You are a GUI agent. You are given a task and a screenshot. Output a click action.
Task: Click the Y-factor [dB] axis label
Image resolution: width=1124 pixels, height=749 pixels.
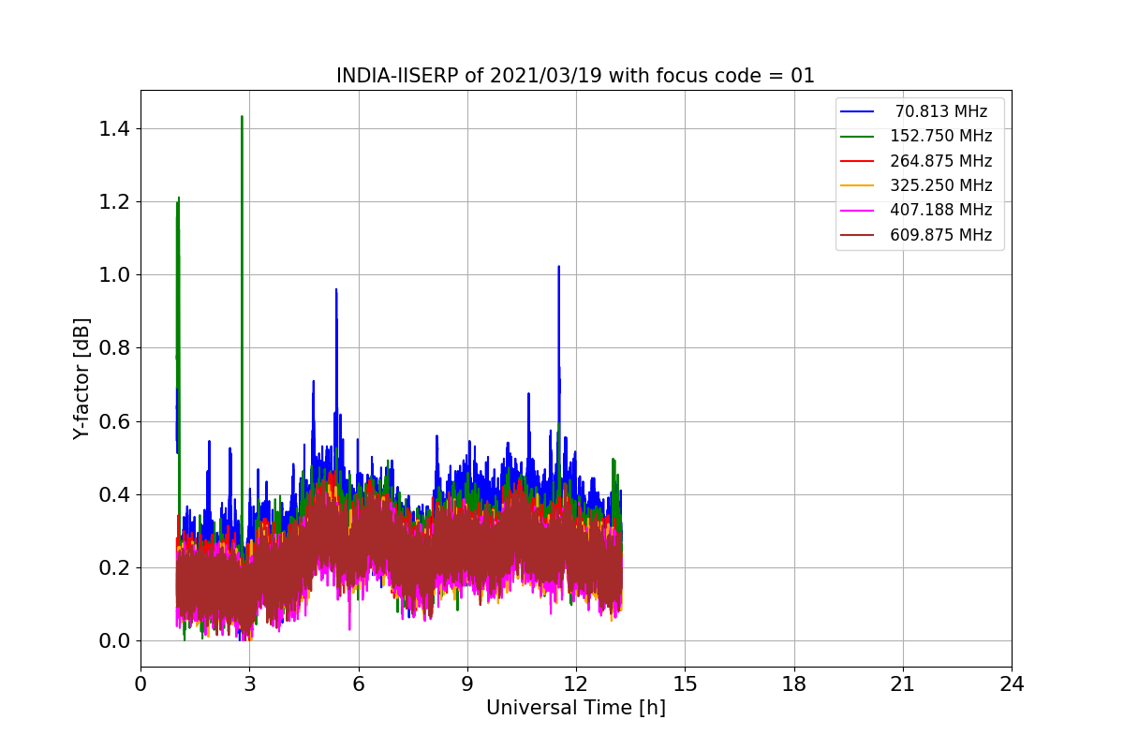(82, 379)
